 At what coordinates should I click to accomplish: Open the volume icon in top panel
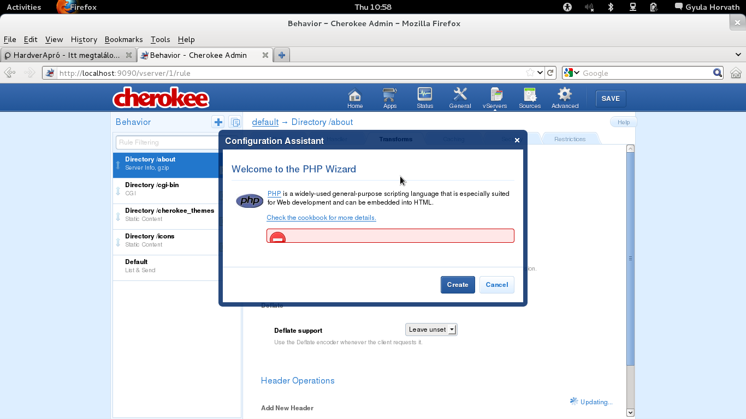[x=589, y=7]
